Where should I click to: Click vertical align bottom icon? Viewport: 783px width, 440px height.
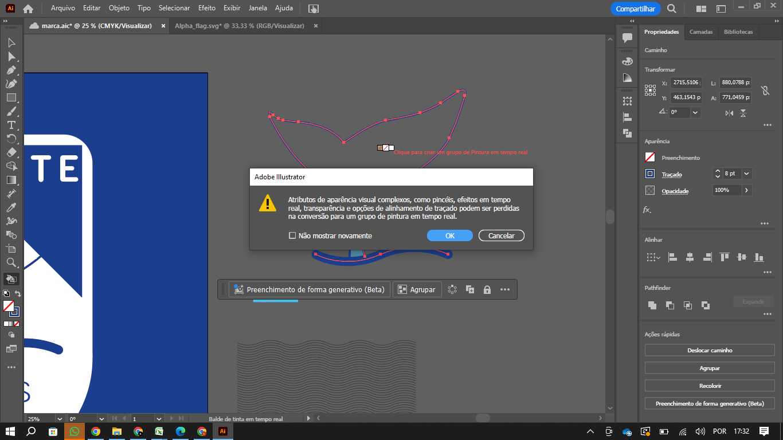tap(759, 258)
